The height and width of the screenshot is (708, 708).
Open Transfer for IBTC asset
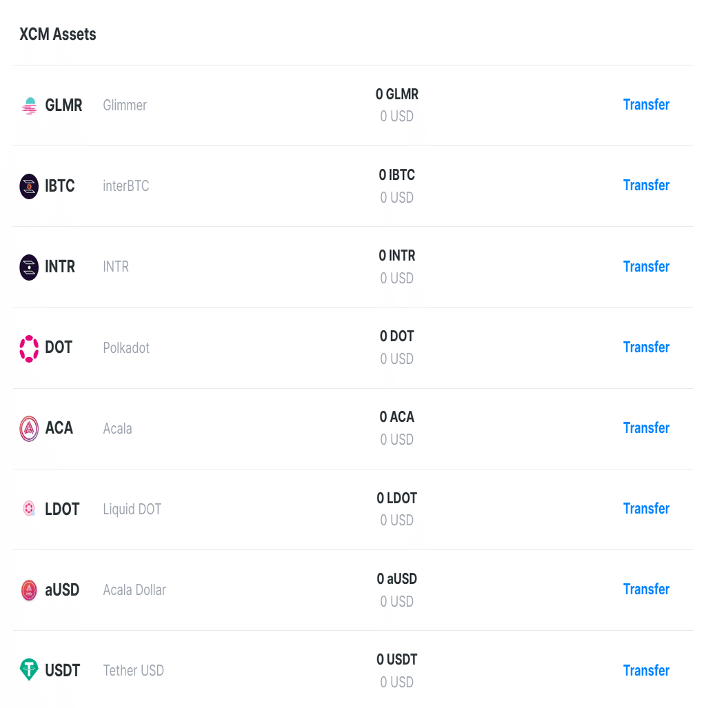click(x=646, y=185)
